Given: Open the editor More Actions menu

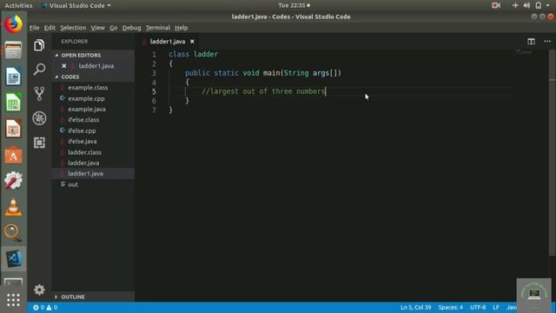Looking at the screenshot, I should pyautogui.click(x=547, y=42).
